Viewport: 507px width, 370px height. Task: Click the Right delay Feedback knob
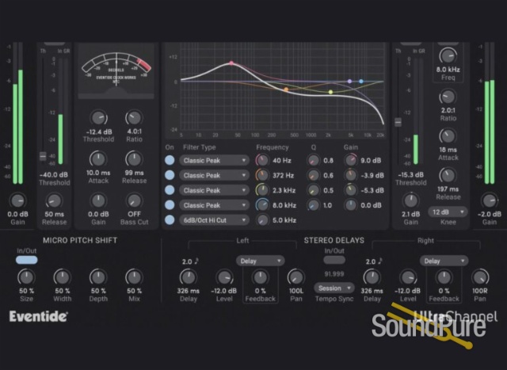[x=444, y=277]
